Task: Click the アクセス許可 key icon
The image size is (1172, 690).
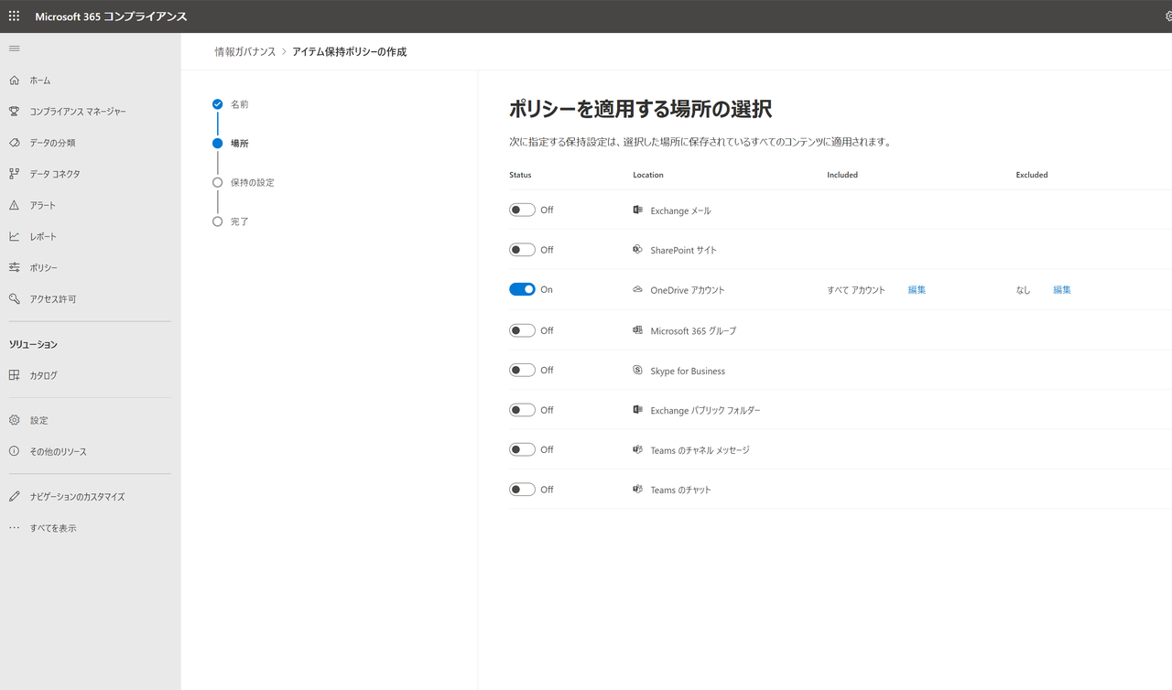Action: (x=14, y=298)
